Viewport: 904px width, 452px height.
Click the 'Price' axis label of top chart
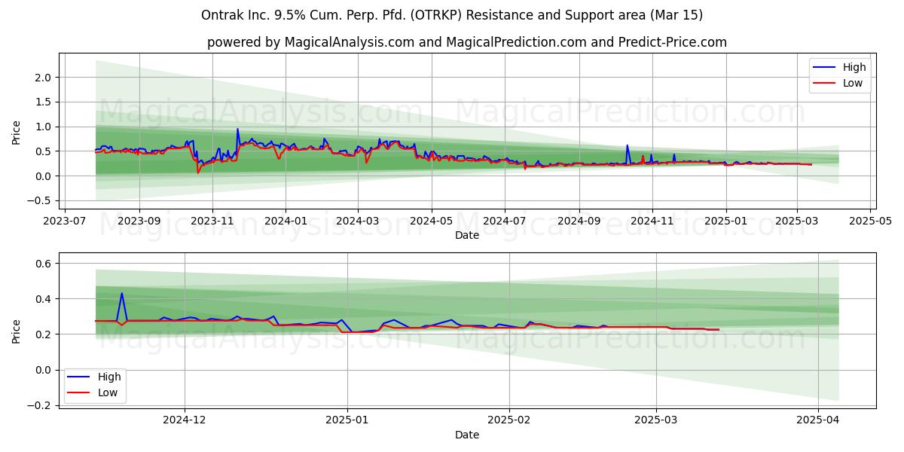17,132
